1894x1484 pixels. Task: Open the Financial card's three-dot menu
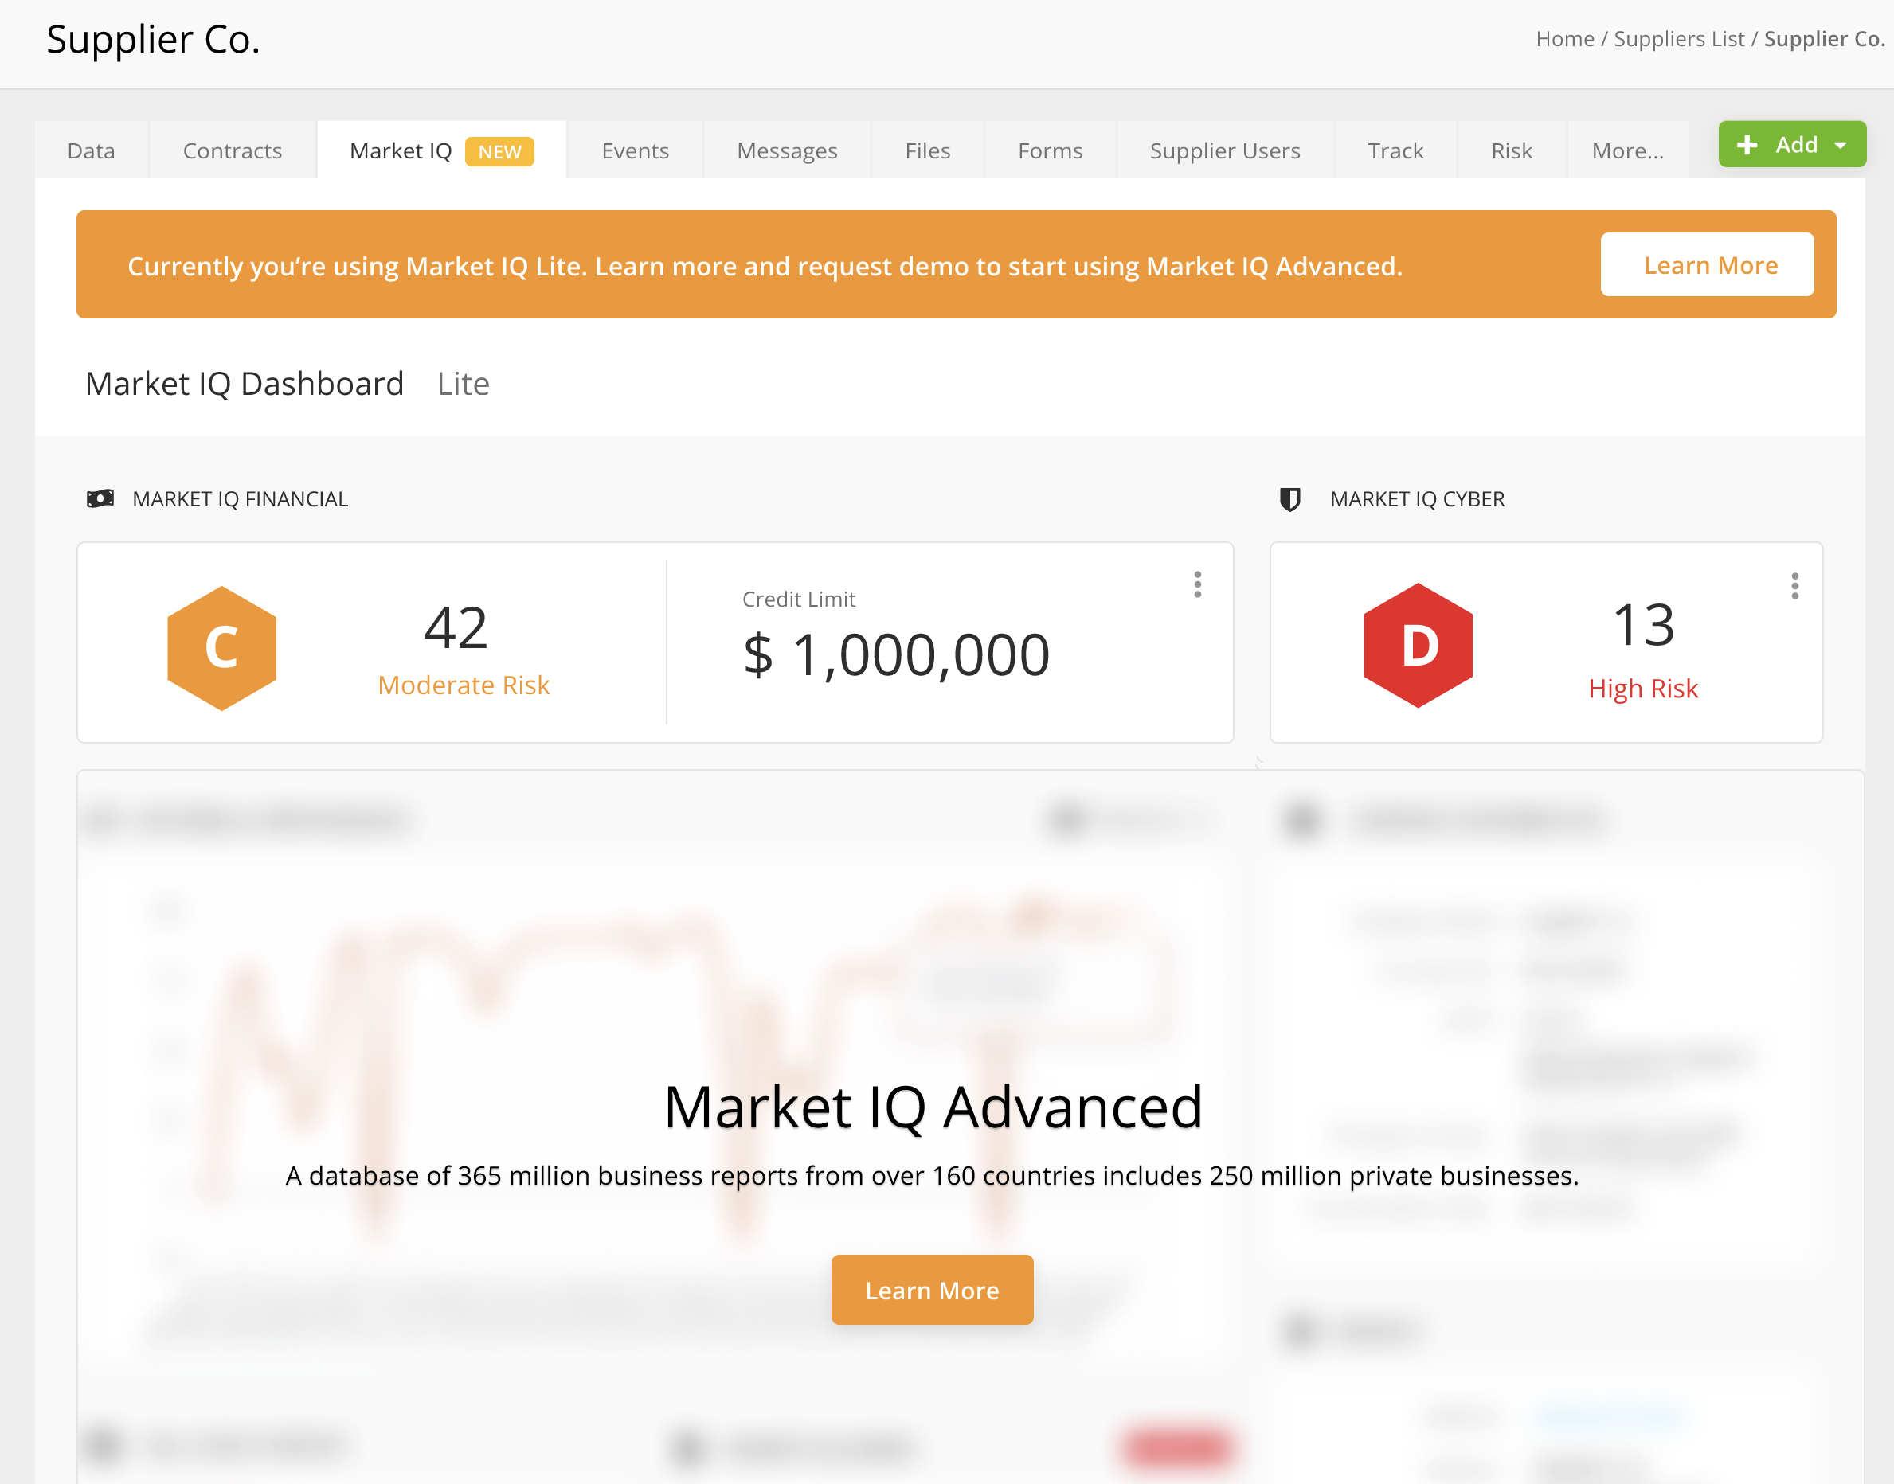[x=1198, y=584]
